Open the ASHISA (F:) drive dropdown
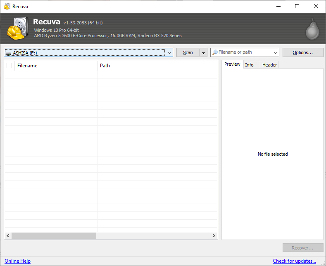 88,52
